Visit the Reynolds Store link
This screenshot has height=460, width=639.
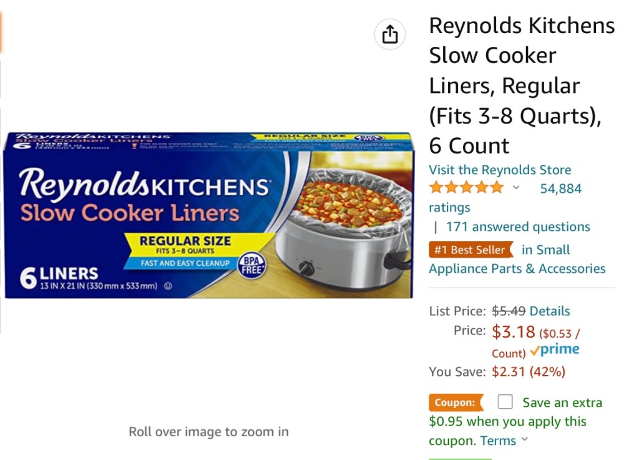[x=499, y=170]
